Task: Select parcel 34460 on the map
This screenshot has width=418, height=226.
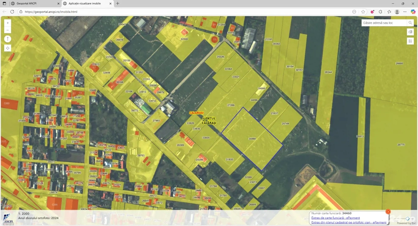Action: point(252,139)
